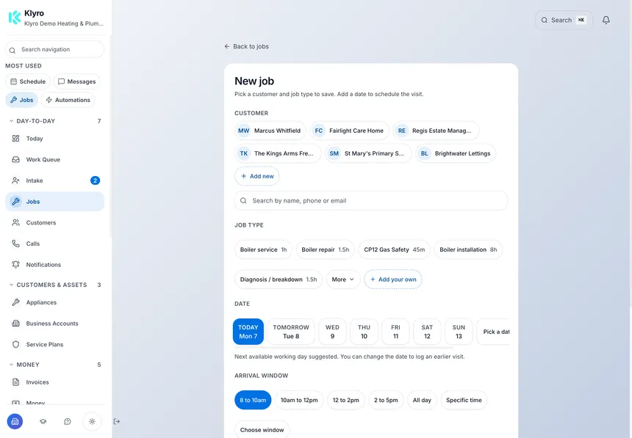The image size is (632, 438).
Task: Click the Messages shortcut chip
Action: click(x=76, y=81)
